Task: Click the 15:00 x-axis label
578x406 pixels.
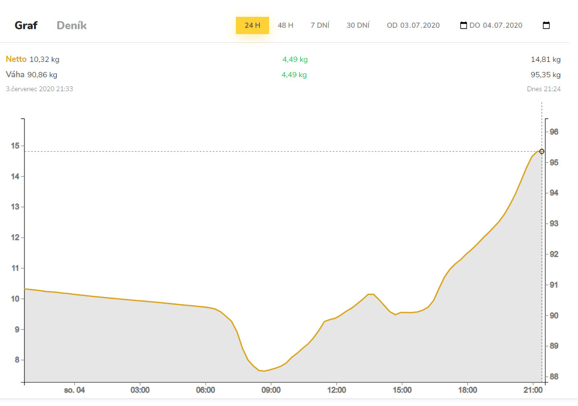Action: [x=402, y=390]
